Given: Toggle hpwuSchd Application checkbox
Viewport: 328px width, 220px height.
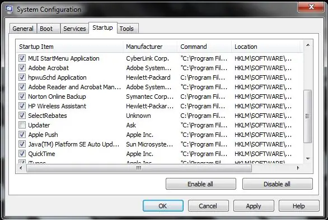Looking at the screenshot, I should tap(22, 77).
